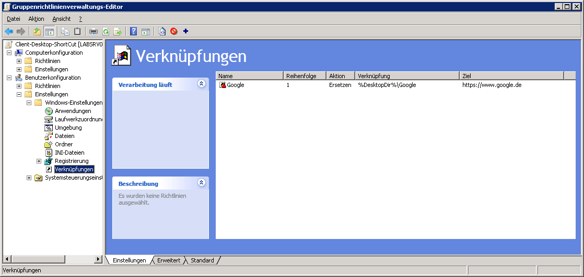This screenshot has width=584, height=277.
Task: Sort list by Reihenfolge column header
Action: click(305, 76)
